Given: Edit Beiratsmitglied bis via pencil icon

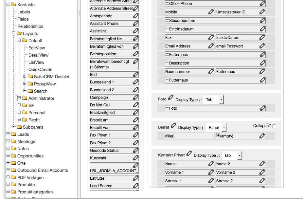Looking at the screenshot, I should pos(136,38).
